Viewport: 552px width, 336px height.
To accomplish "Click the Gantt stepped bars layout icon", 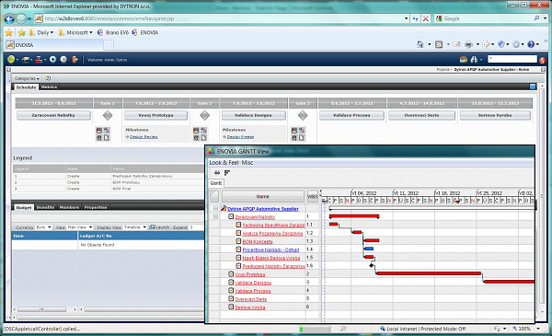I will tap(227, 172).
